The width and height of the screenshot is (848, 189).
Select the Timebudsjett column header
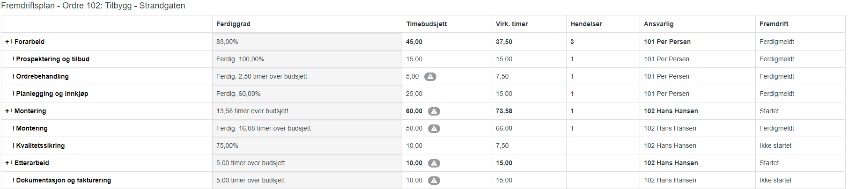[427, 24]
